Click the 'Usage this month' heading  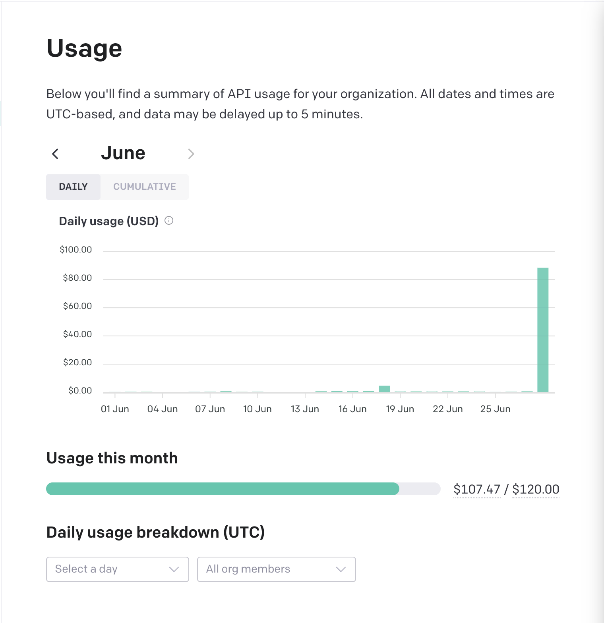pyautogui.click(x=112, y=458)
